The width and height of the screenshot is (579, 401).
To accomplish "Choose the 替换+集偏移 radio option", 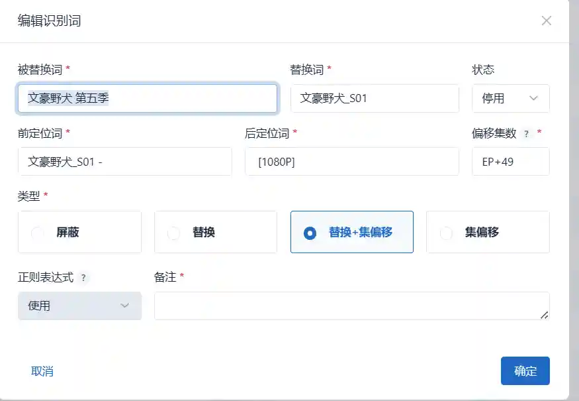I will (310, 233).
